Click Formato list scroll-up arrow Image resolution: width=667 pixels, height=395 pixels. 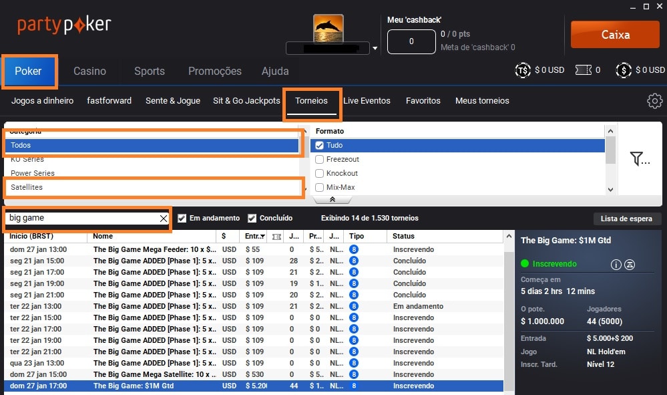point(610,131)
